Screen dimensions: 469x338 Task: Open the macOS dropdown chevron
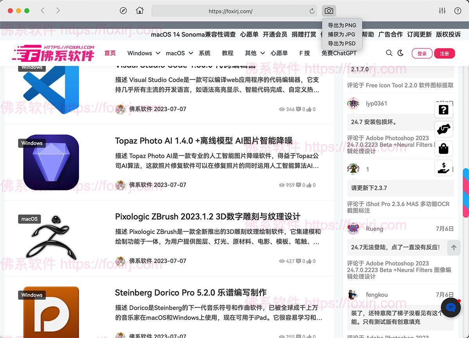point(190,53)
